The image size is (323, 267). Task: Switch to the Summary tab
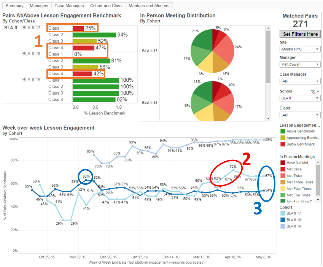(x=14, y=6)
